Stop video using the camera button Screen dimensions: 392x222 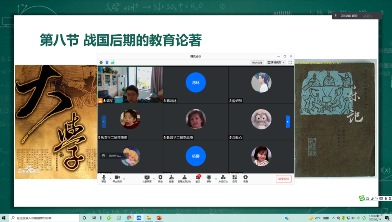click(x=117, y=178)
